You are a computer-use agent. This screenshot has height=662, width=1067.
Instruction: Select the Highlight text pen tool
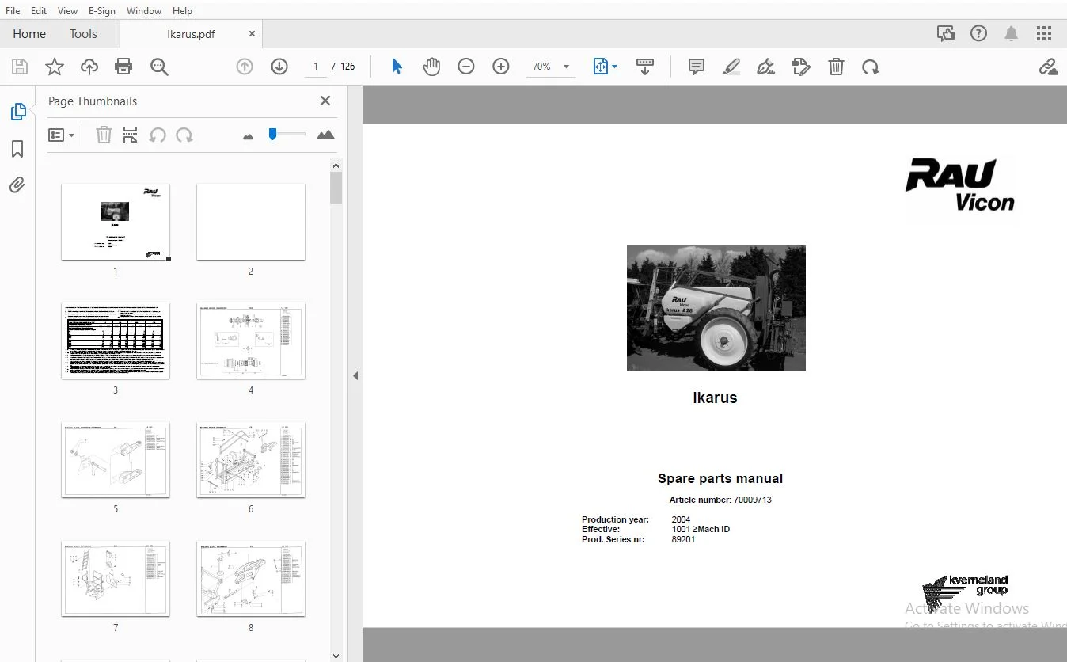point(731,67)
